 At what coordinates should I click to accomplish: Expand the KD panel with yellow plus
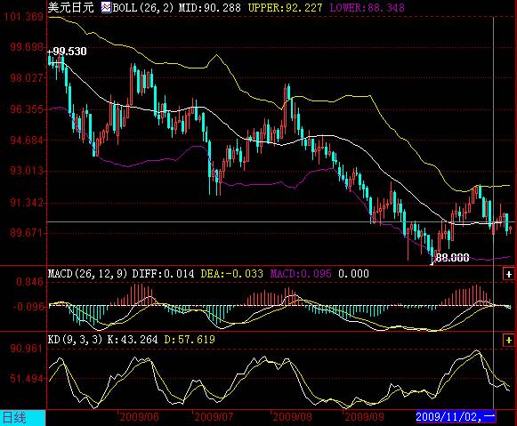(x=508, y=340)
